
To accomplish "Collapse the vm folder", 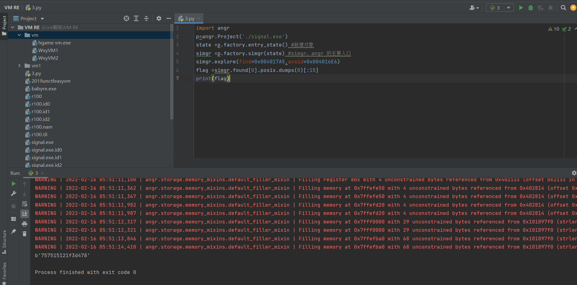I will coord(19,35).
